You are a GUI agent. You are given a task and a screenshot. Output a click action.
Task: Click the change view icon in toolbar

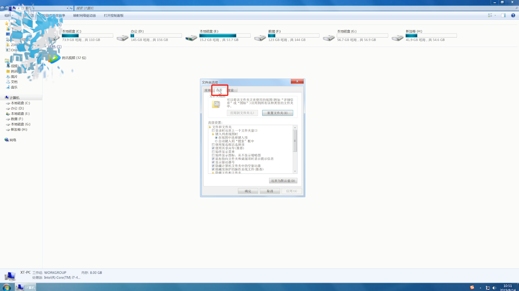click(490, 15)
